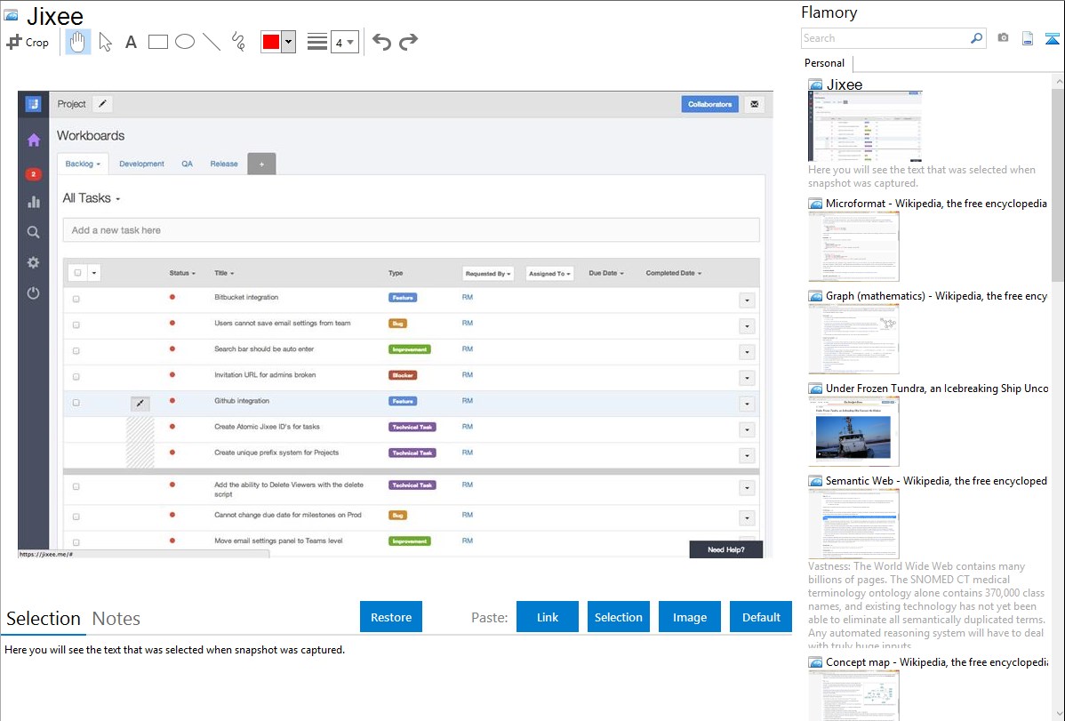The image size is (1065, 721).
Task: Click the Flamory search field
Action: point(885,38)
